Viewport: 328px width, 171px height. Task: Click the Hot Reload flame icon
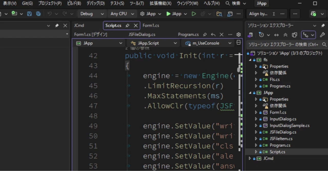click(203, 14)
